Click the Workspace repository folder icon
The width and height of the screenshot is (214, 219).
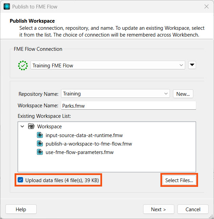31,127
